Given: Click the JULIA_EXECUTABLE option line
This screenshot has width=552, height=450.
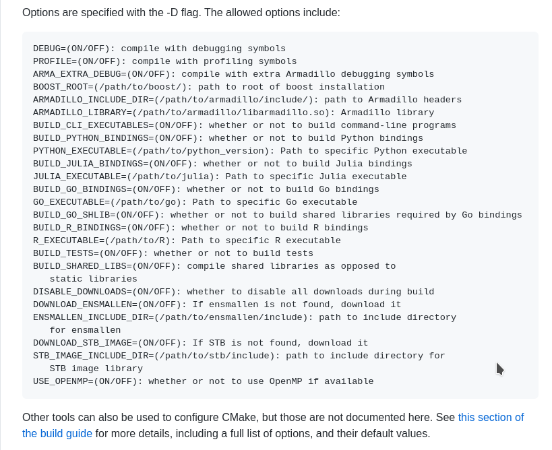Looking at the screenshot, I should click(220, 176).
